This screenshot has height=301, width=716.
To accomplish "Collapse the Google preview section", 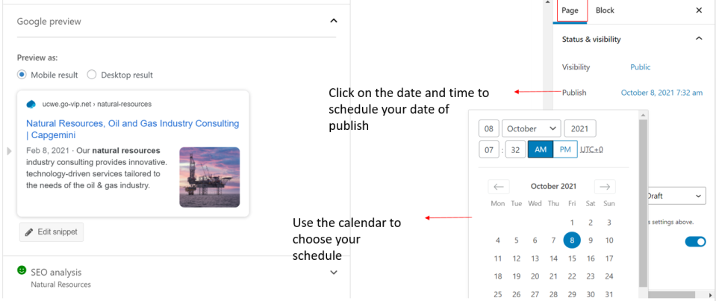I will pos(333,21).
